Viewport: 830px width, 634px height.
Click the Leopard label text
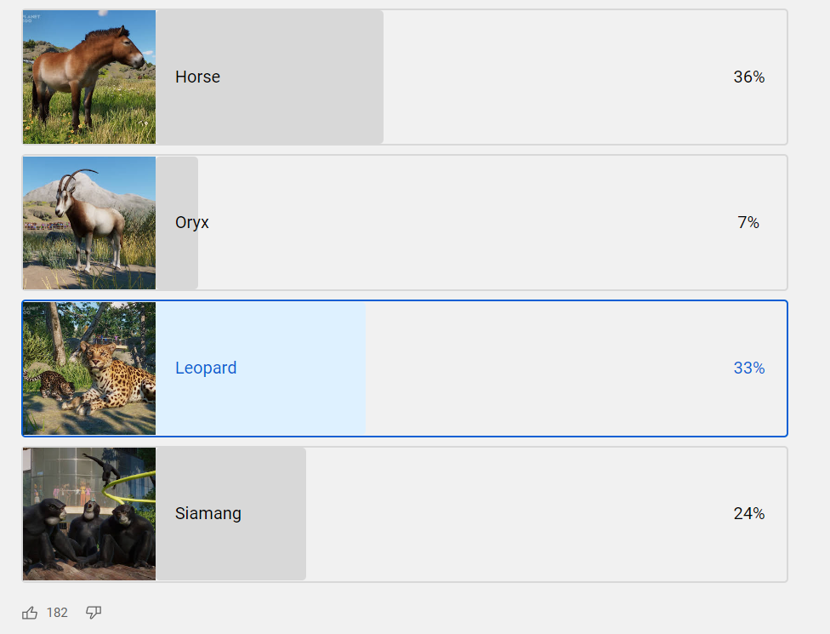click(206, 368)
